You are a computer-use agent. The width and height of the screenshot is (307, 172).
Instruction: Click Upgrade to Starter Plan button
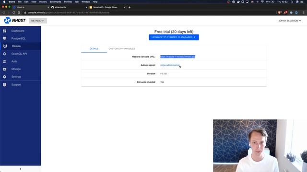(174, 37)
